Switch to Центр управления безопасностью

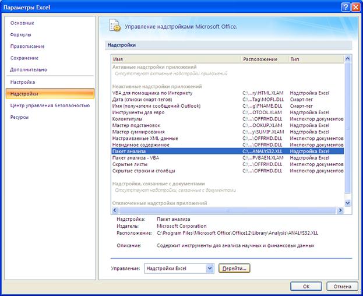coord(50,105)
